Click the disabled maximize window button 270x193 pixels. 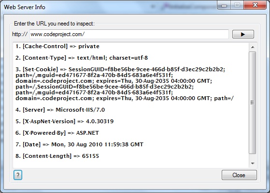point(237,5)
